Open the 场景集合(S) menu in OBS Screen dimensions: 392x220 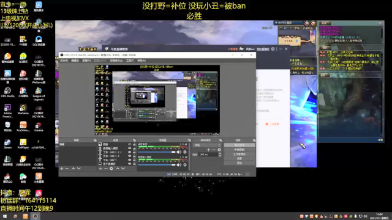coord(116,61)
